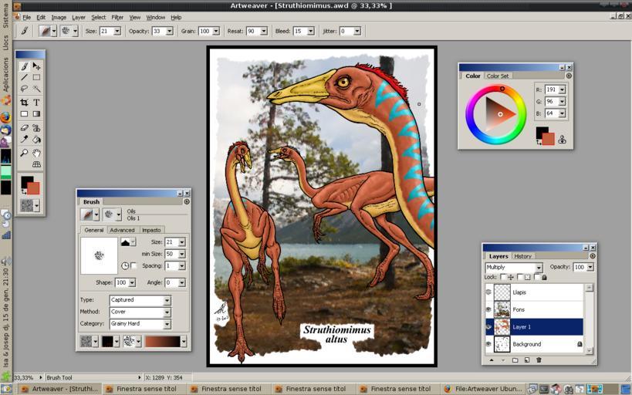
Task: Select the Hand pan tool
Action: 36,153
